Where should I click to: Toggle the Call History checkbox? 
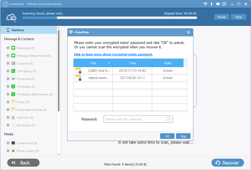tap(8, 71)
